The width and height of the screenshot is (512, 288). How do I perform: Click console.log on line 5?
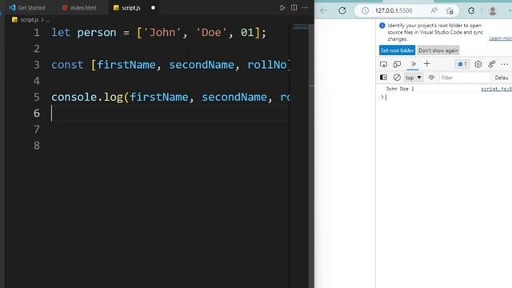[x=87, y=97]
